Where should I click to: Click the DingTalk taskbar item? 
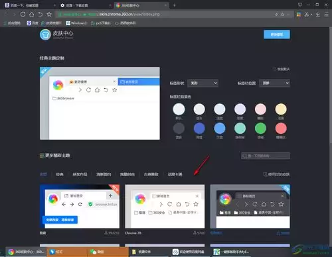[x=67, y=252]
